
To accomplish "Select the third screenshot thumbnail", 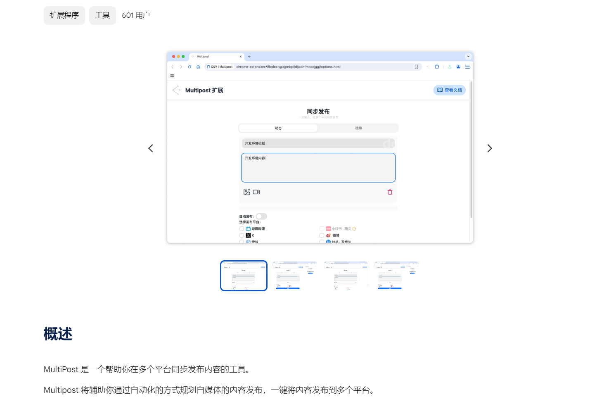I will pos(346,276).
